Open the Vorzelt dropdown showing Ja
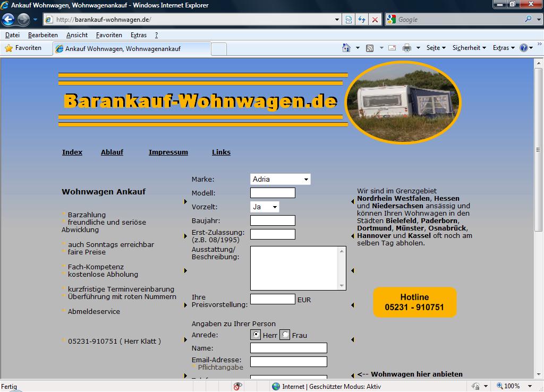Viewport: 544px width, 392px height. tap(265, 207)
